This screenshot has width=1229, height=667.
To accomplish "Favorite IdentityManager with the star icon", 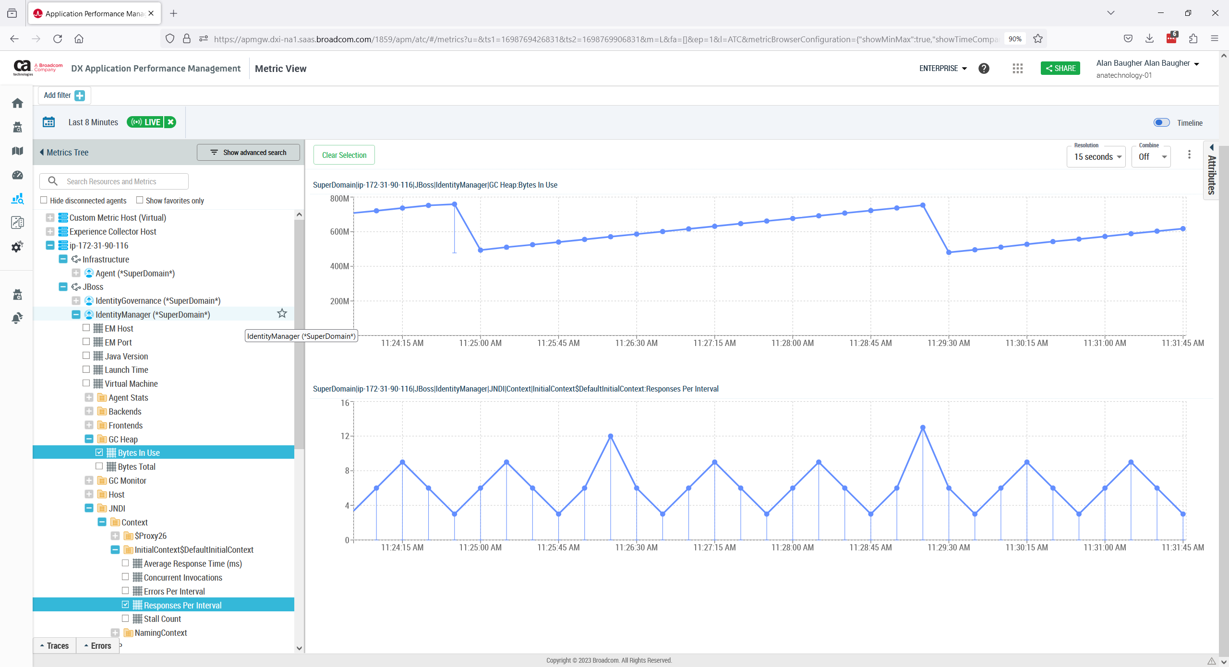I will (282, 314).
